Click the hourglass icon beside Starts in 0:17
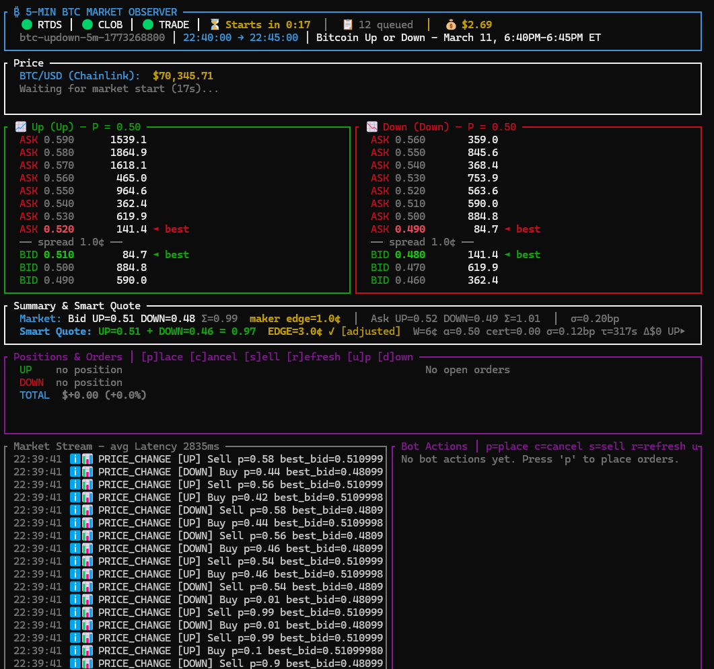The height and width of the screenshot is (669, 714). tap(216, 24)
